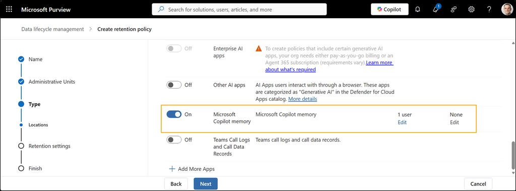Click the Other AI apps label
The image size is (516, 191).
pyautogui.click(x=229, y=85)
